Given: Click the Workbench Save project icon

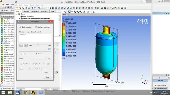Looking at the screenshot, I should (x=8, y=7).
